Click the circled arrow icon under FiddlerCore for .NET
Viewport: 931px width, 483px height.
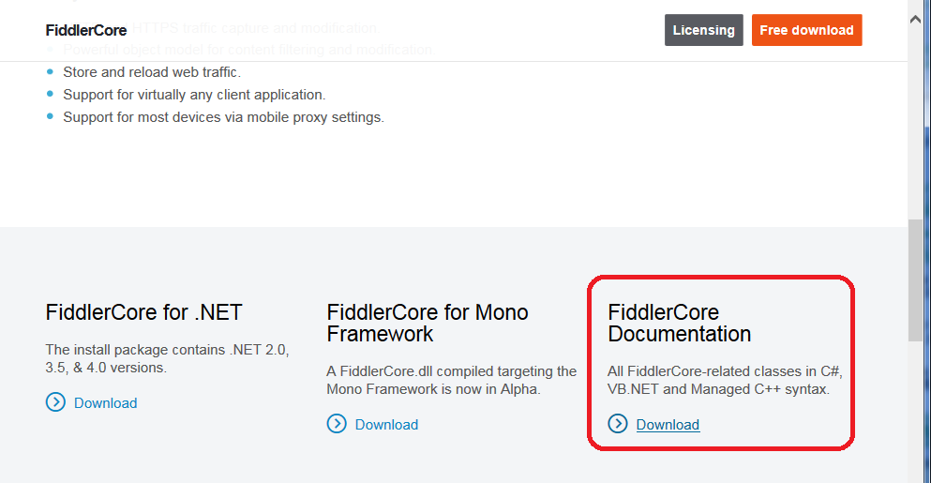[x=56, y=402]
